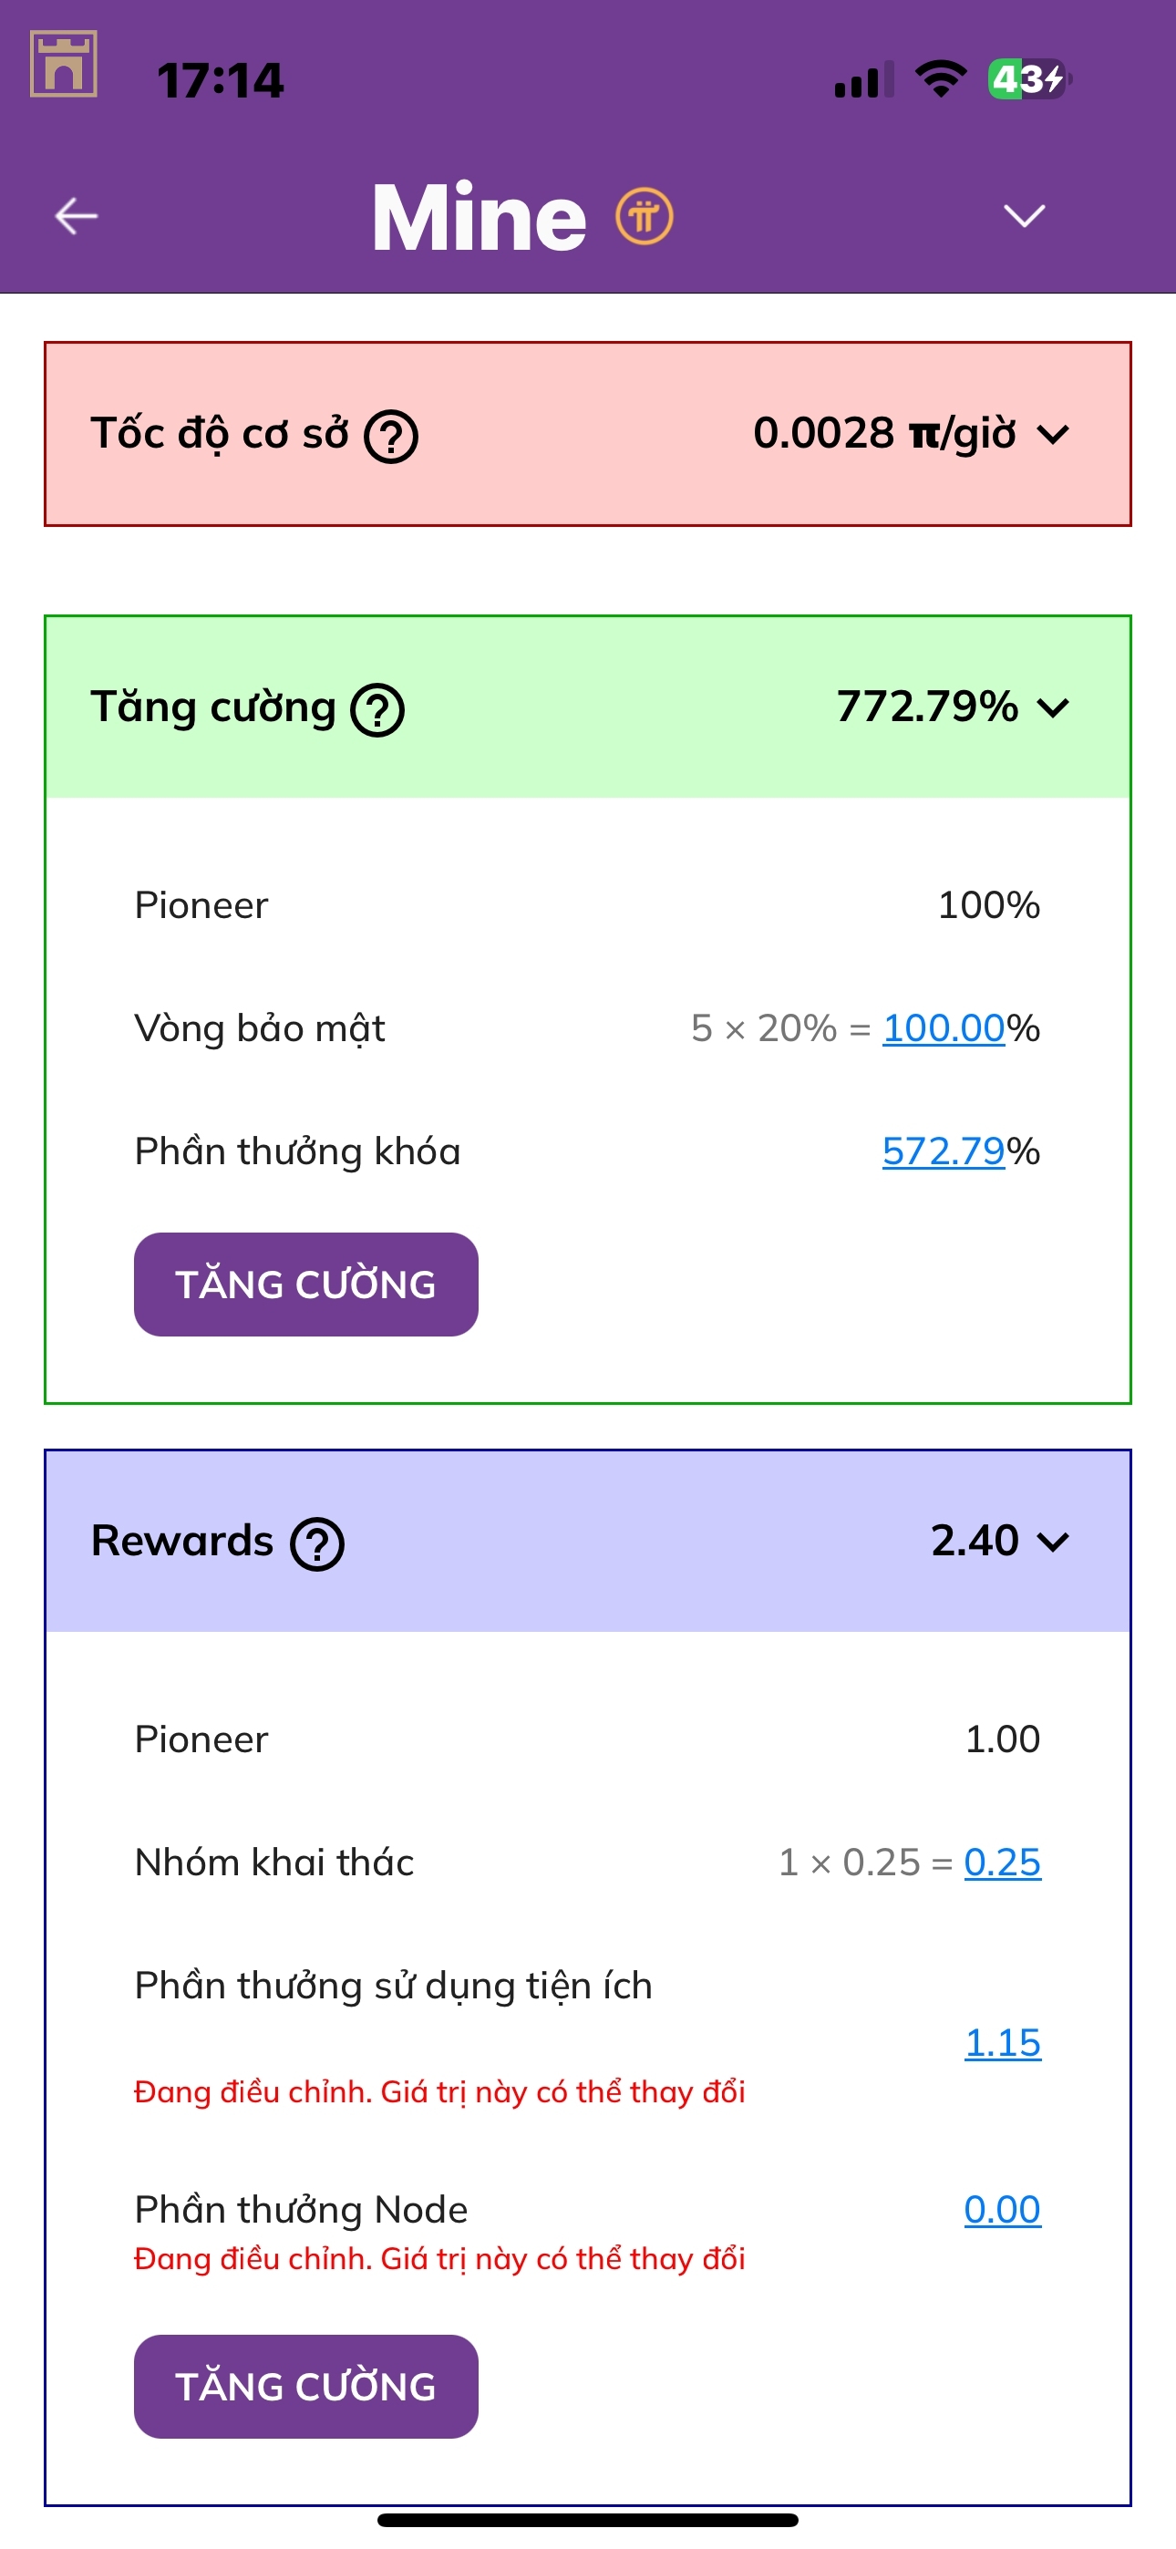Image resolution: width=1176 pixels, height=2549 pixels.
Task: Tap the home indicator bar at bottom
Action: pos(588,2519)
